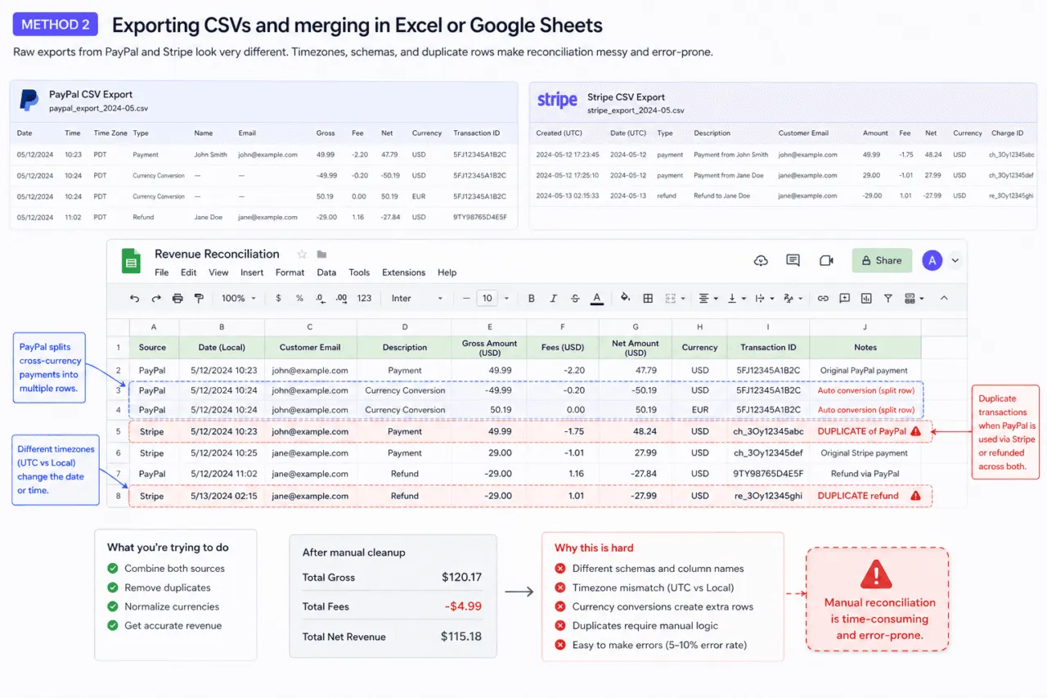The height and width of the screenshot is (698, 1047).
Task: Open the comment history icon near Share
Action: pyautogui.click(x=793, y=260)
